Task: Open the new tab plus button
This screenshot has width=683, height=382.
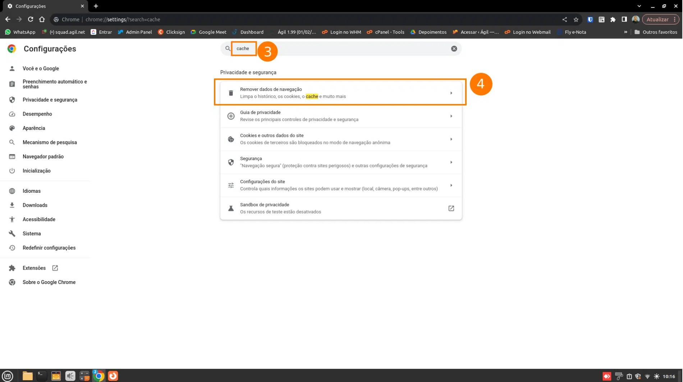Action: pyautogui.click(x=96, y=6)
